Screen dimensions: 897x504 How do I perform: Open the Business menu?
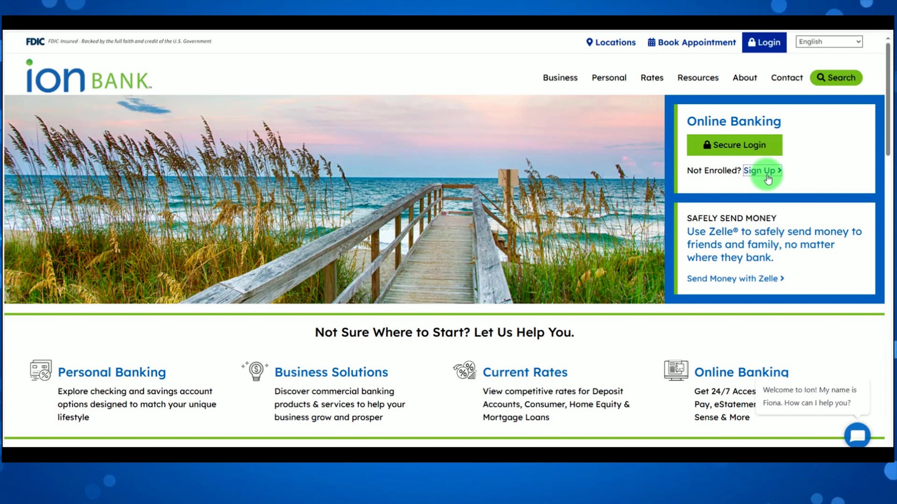click(560, 78)
